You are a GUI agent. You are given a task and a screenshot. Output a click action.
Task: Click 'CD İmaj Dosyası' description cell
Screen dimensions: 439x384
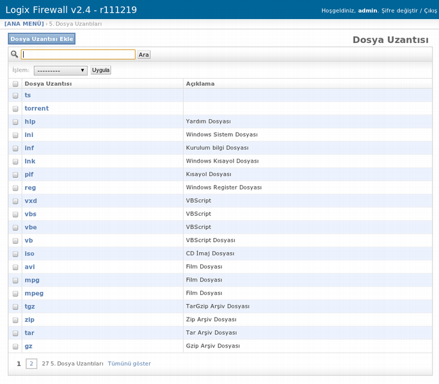211,253
